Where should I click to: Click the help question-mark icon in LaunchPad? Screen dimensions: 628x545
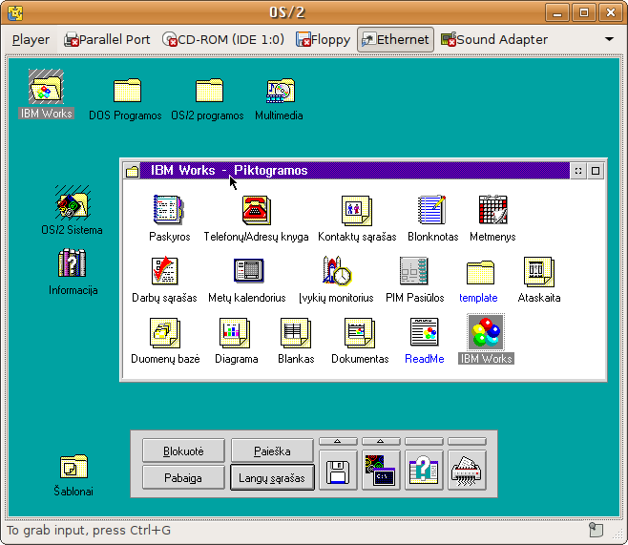click(x=424, y=471)
